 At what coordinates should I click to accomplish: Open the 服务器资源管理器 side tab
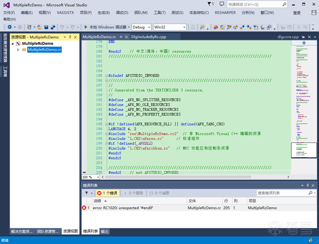coord(5,48)
